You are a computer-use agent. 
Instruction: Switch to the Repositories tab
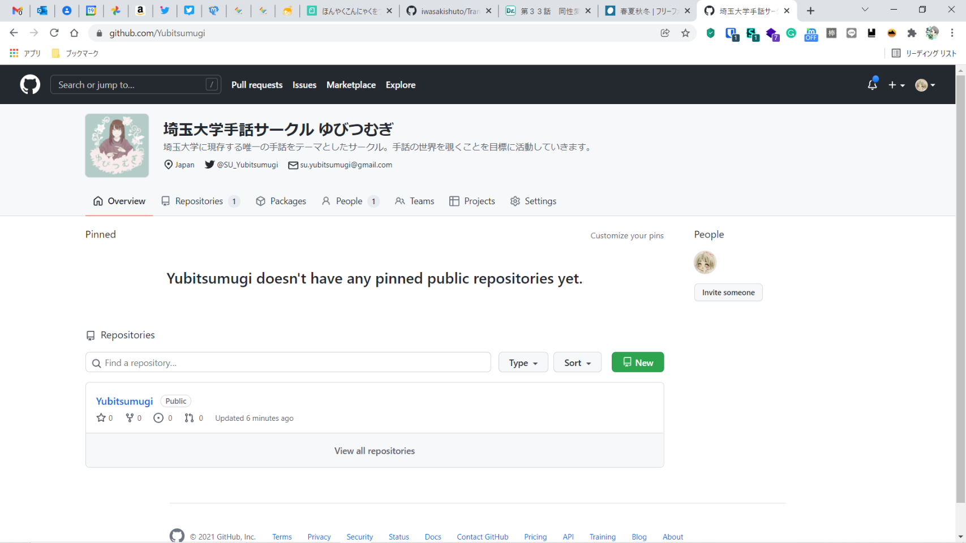[x=200, y=201]
